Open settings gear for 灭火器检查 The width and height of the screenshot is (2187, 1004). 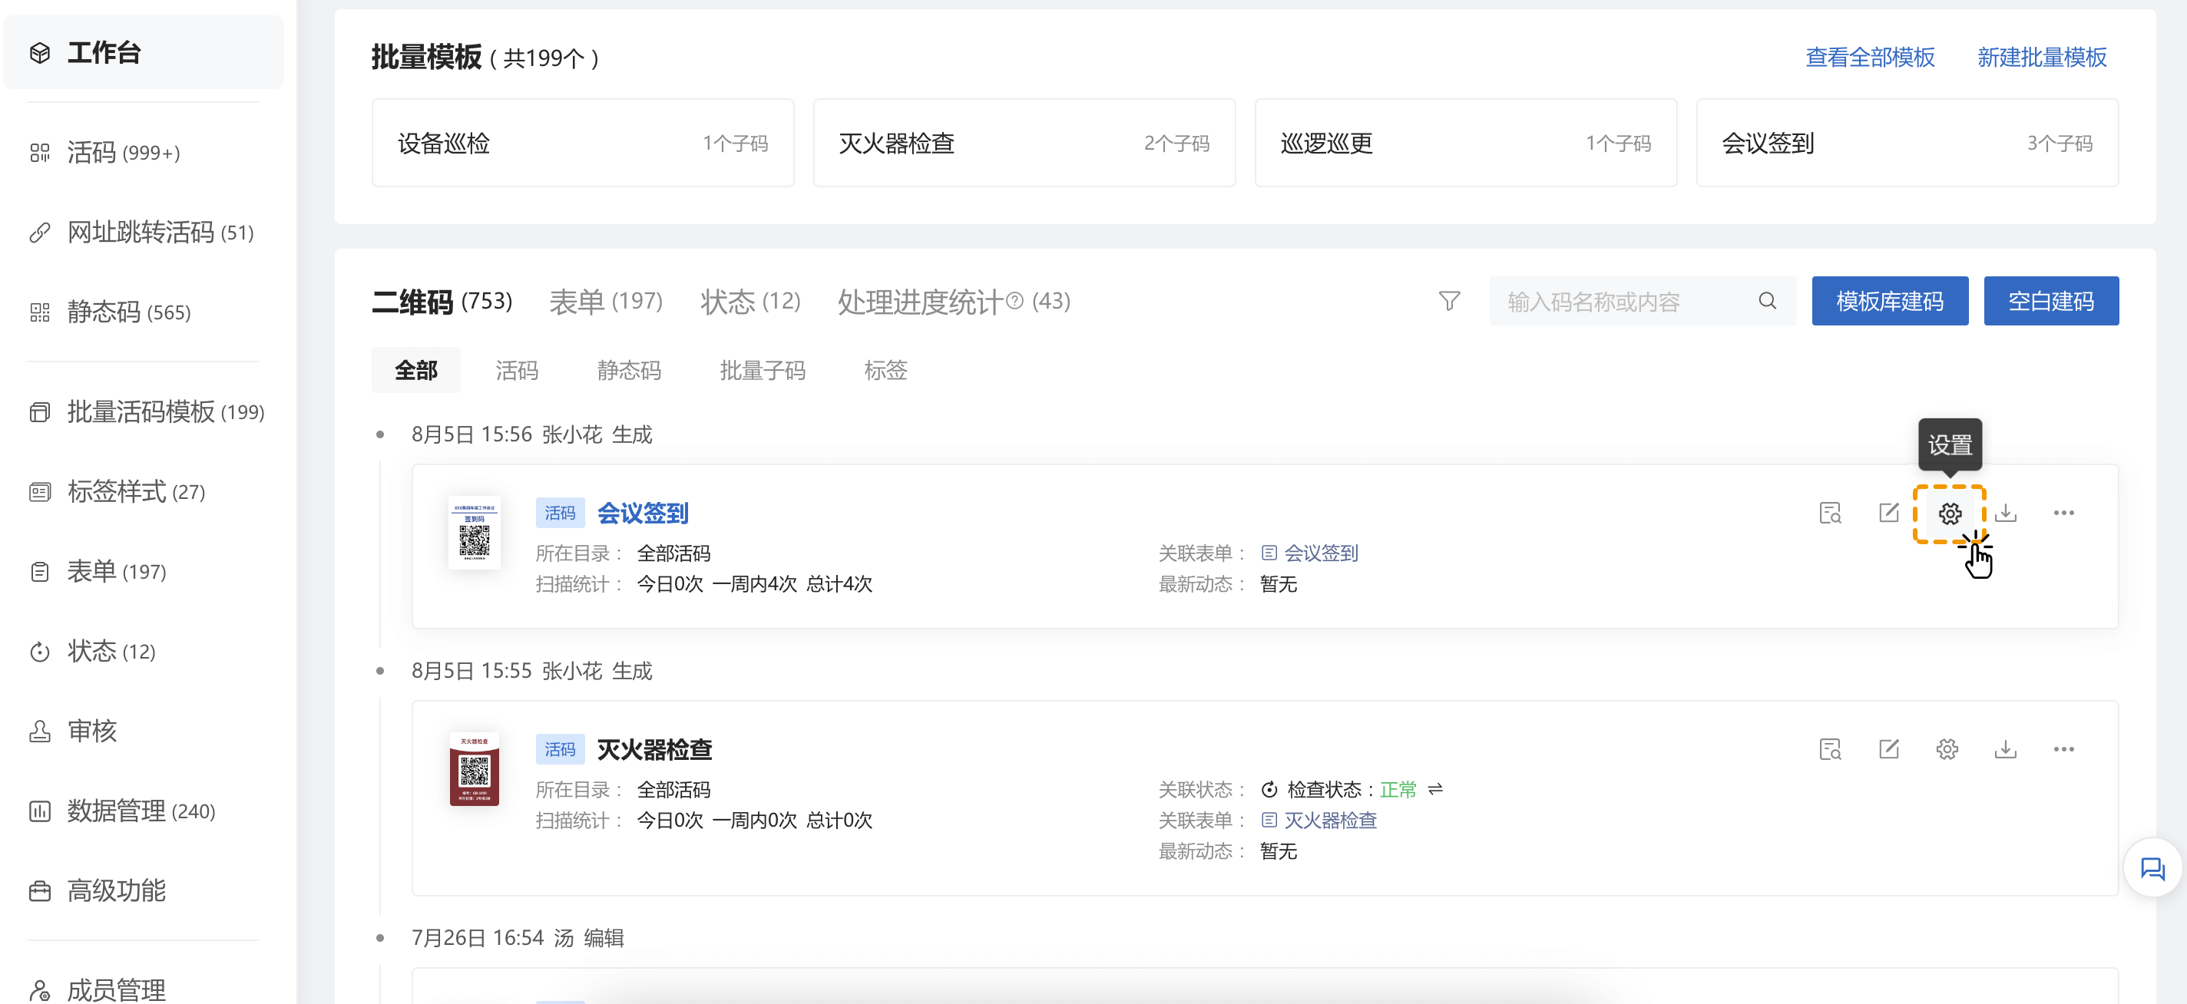(1947, 749)
